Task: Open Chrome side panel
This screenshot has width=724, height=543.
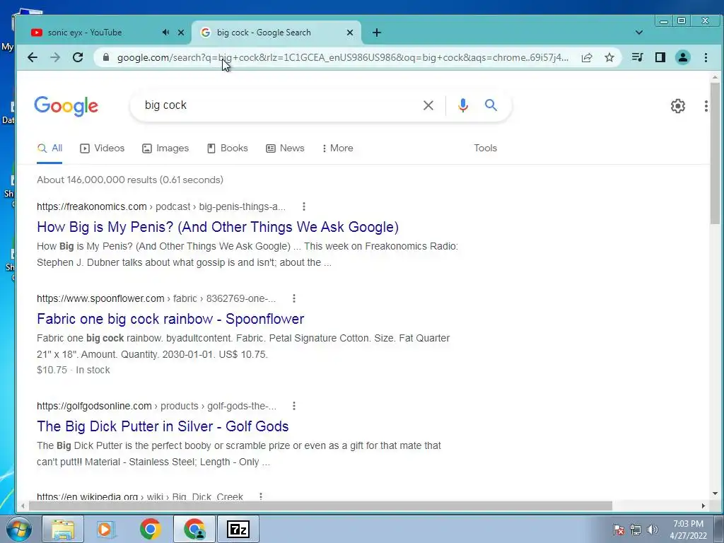Action: (x=660, y=57)
